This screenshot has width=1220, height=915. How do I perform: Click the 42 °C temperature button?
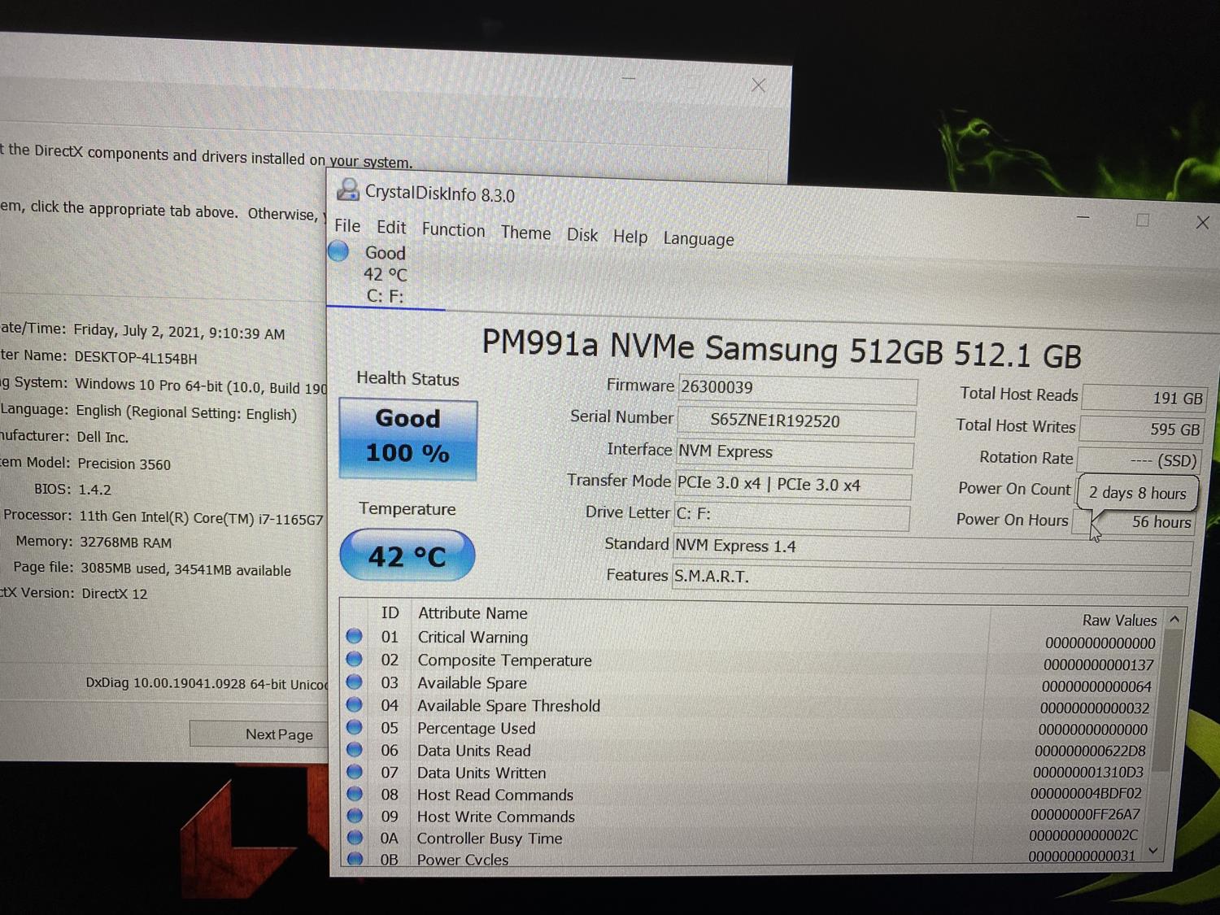pyautogui.click(x=407, y=556)
